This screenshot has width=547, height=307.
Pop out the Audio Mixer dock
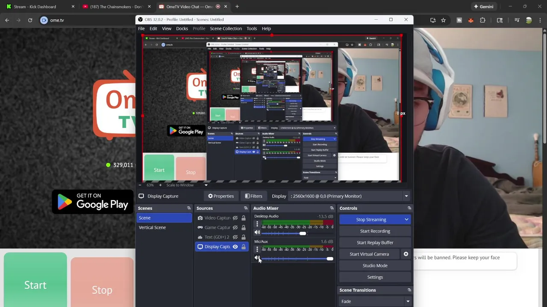(332, 208)
